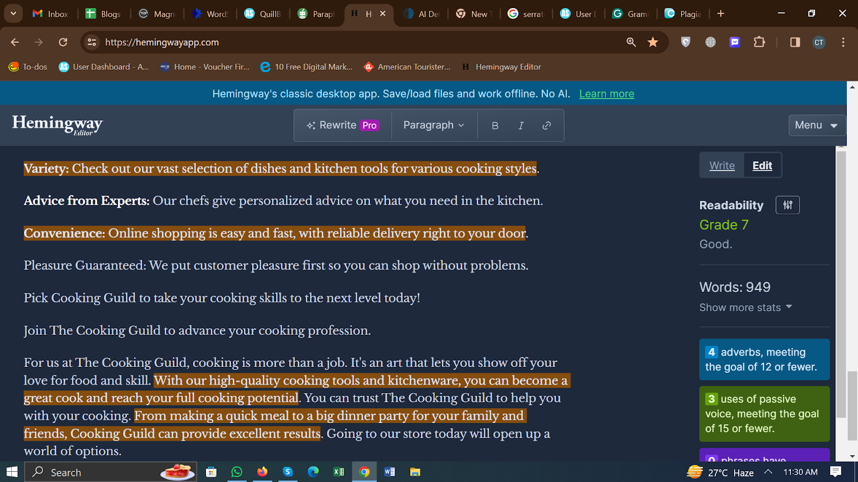Open the tab search dropdown arrow
The image size is (858, 482).
13,14
